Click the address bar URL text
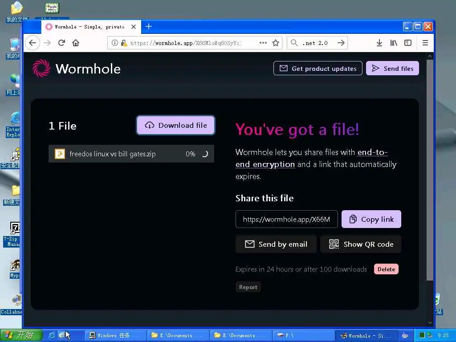Image resolution: width=456 pixels, height=342 pixels. pos(186,43)
